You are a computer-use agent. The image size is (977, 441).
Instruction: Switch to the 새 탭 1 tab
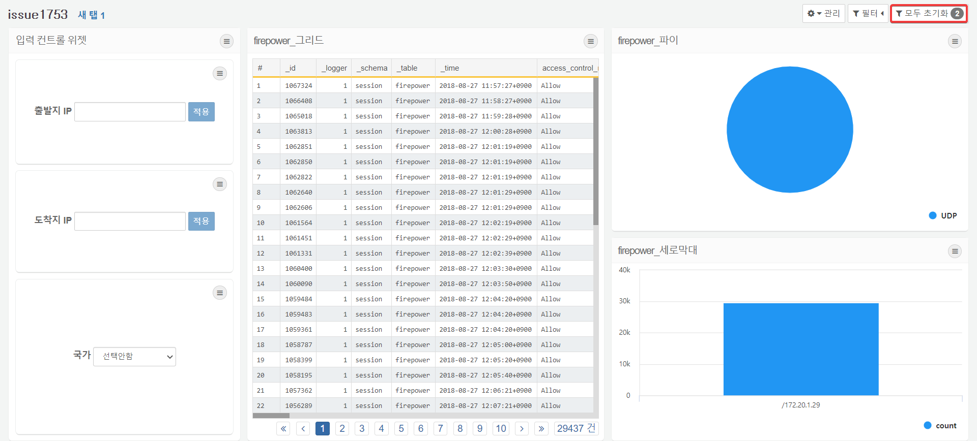pyautogui.click(x=92, y=15)
